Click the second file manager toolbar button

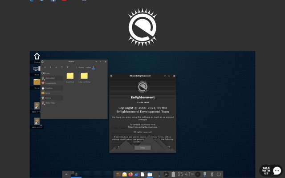50,67
